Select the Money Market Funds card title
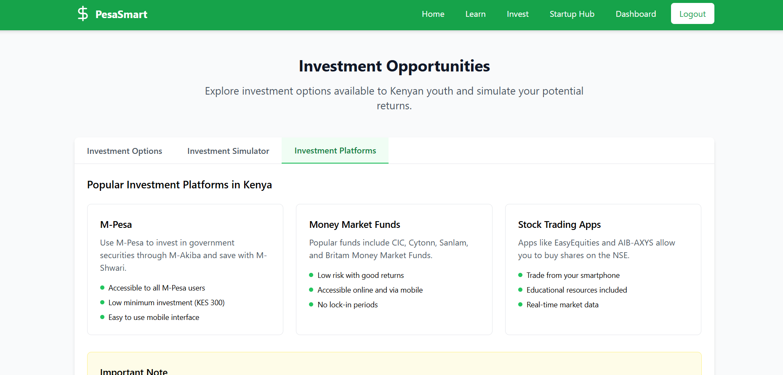 click(x=354, y=224)
